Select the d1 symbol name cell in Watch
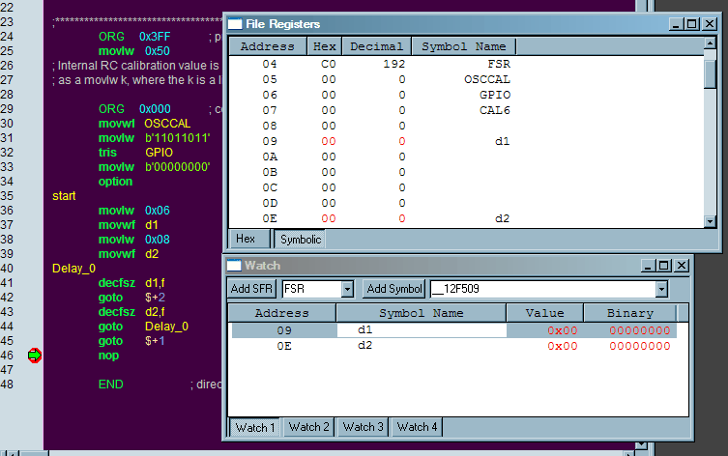The image size is (728, 456). (422, 329)
